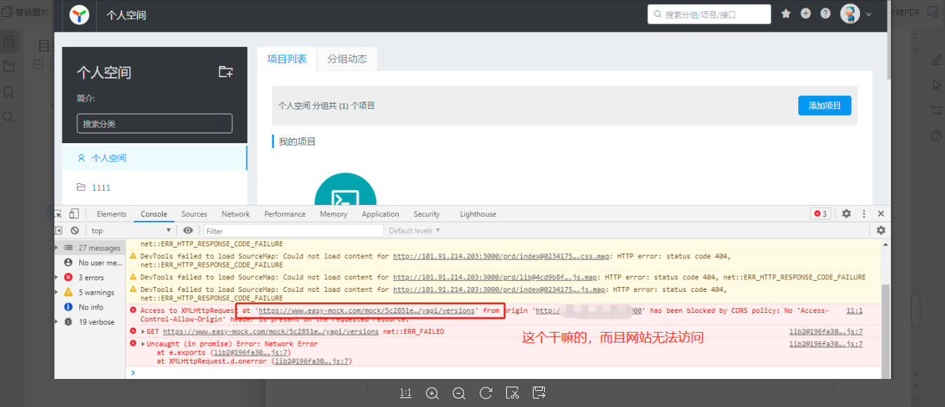Open the help question-mark icon
The width and height of the screenshot is (945, 407).
825,13
